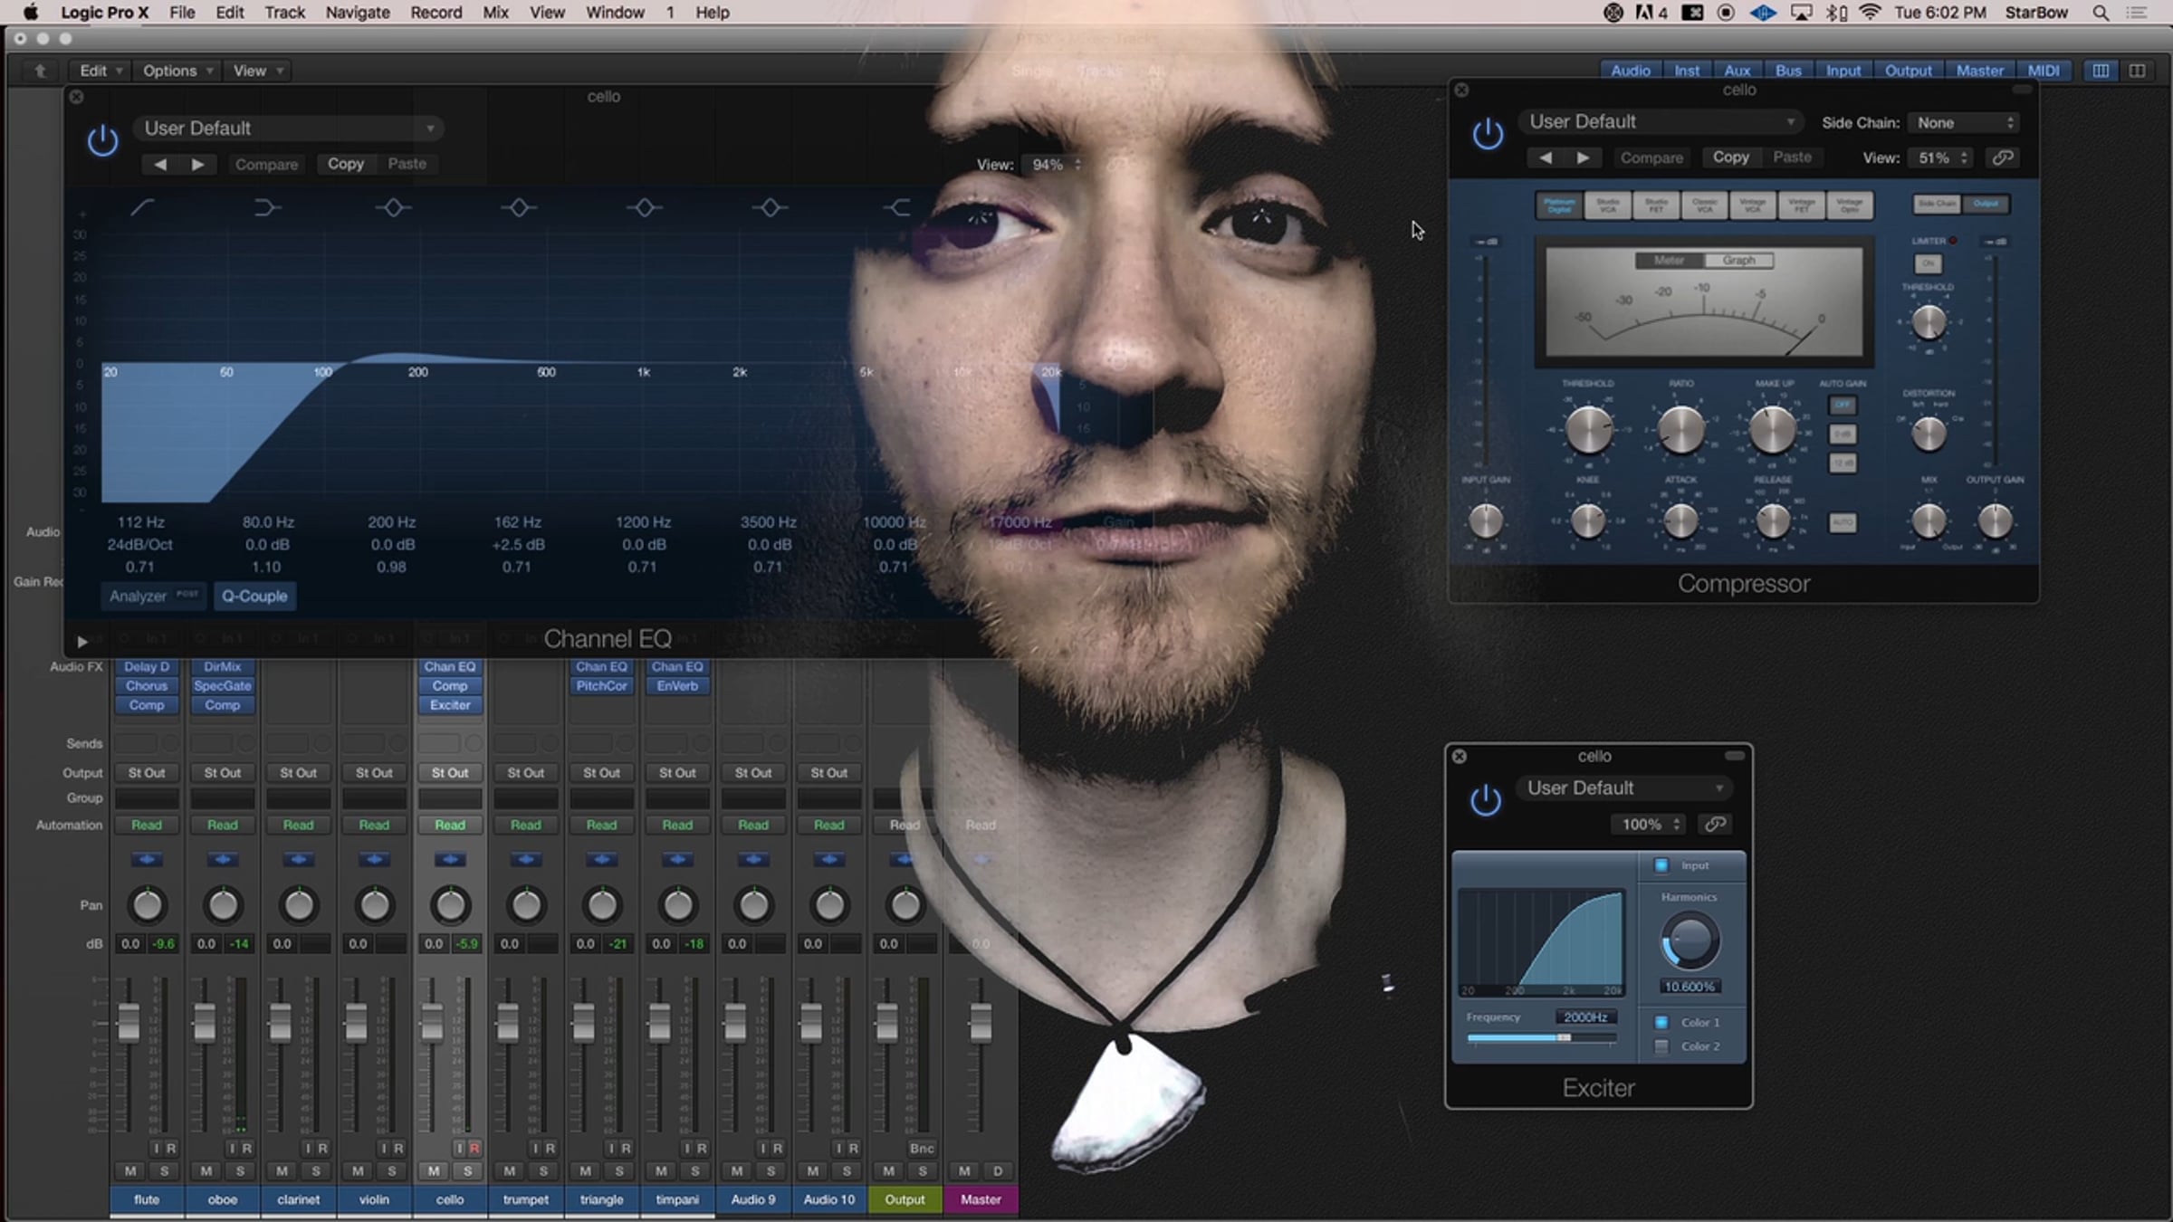This screenshot has width=2173, height=1222.
Task: Click the mixer back arrow button
Action: (x=40, y=71)
